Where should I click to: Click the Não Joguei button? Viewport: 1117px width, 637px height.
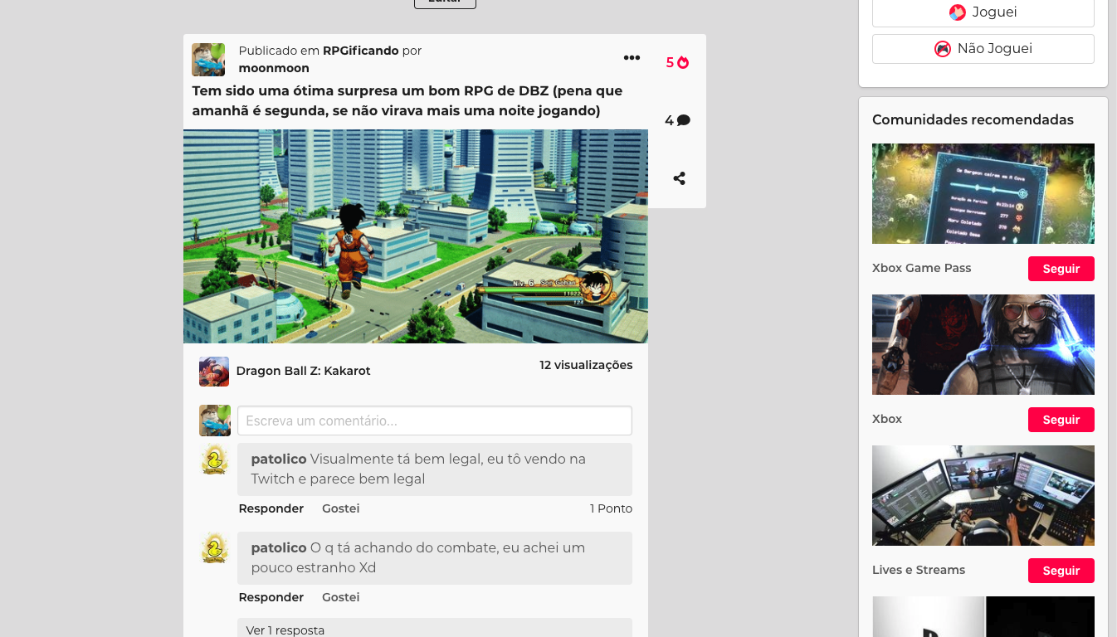[983, 49]
